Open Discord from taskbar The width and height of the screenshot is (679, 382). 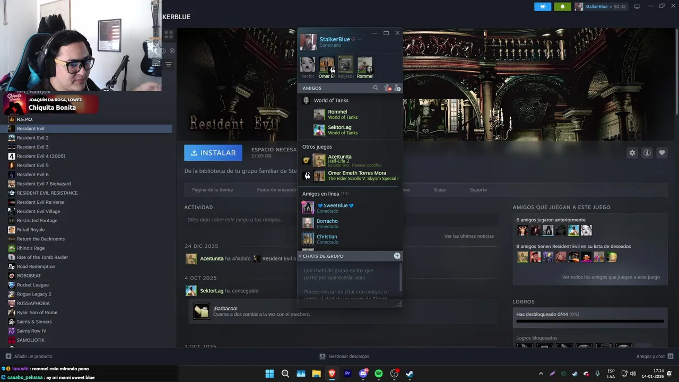(363, 374)
